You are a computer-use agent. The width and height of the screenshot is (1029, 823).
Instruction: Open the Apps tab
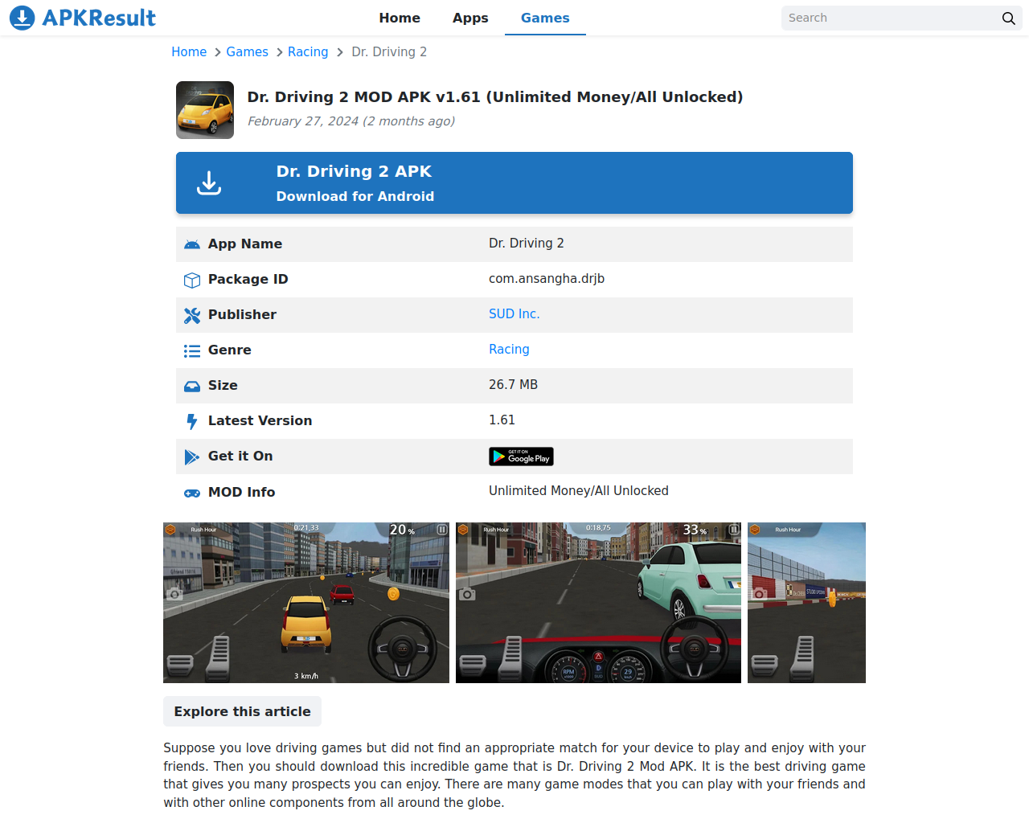point(470,18)
